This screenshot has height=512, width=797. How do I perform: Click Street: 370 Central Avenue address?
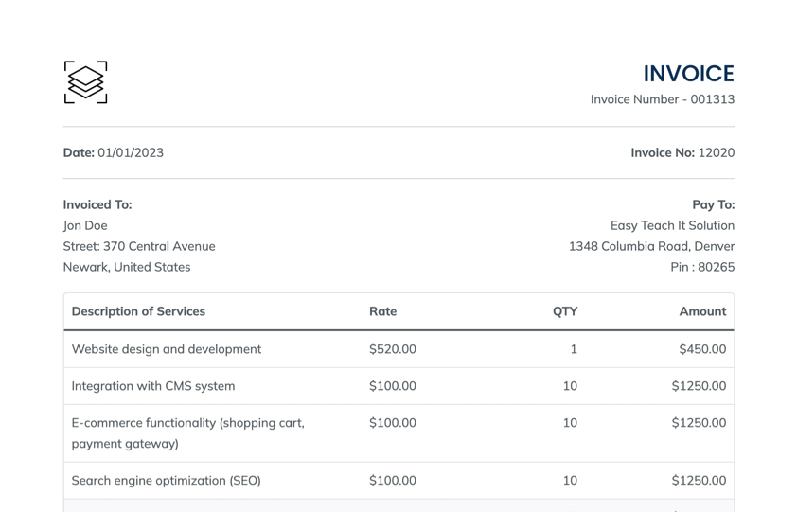coord(139,246)
